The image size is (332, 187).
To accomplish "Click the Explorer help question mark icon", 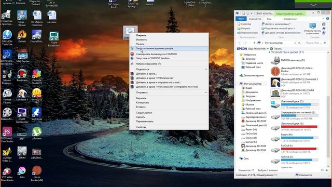I will 327,19.
